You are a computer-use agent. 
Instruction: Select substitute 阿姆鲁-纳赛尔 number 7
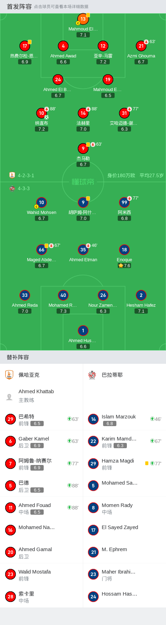[x=42, y=463]
